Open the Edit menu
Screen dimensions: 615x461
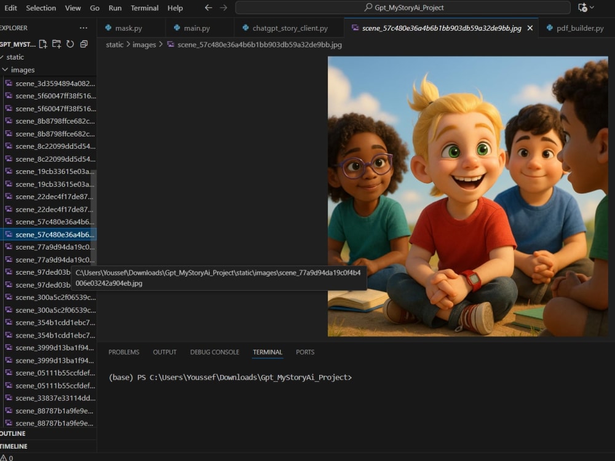point(10,8)
